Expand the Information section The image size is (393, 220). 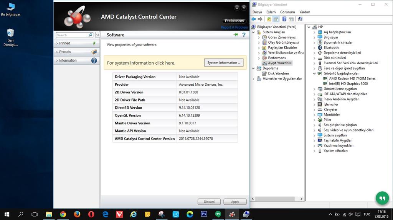76,60
